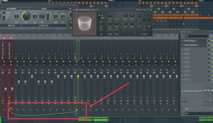Click the Fruity Reeverb 2 slot mix level knob
Screen dimensions: 213x123
(x=209, y=45)
